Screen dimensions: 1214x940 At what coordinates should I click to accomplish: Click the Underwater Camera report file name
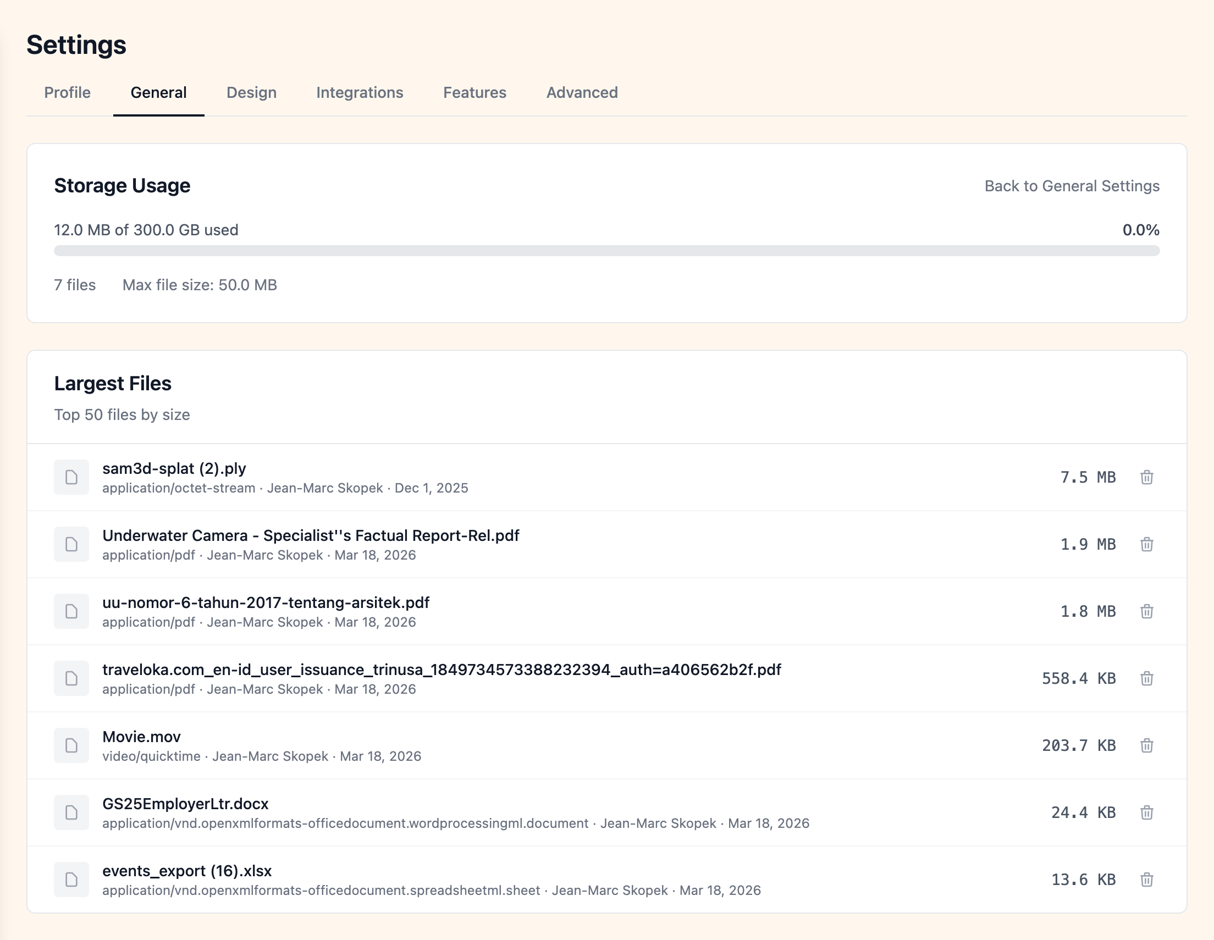[311, 535]
